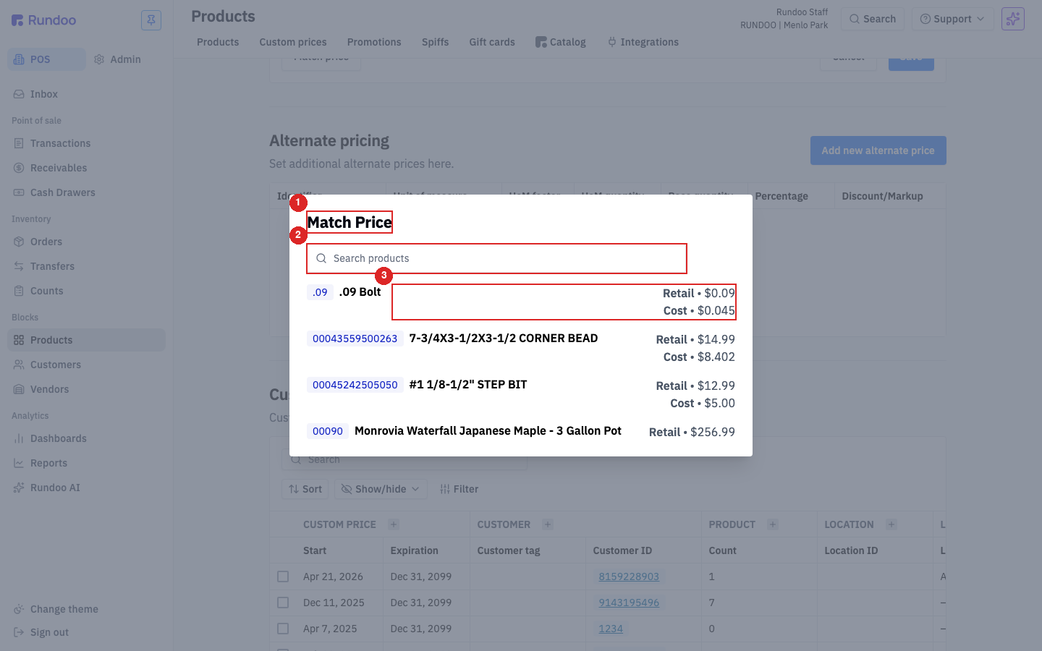This screenshot has width=1042, height=651.
Task: Open Customers page
Action: coord(86,365)
